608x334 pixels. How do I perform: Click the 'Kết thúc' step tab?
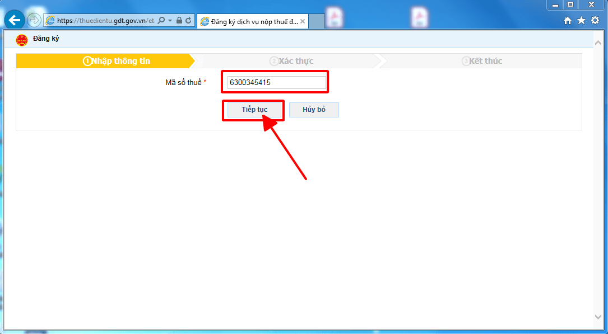tap(482, 61)
